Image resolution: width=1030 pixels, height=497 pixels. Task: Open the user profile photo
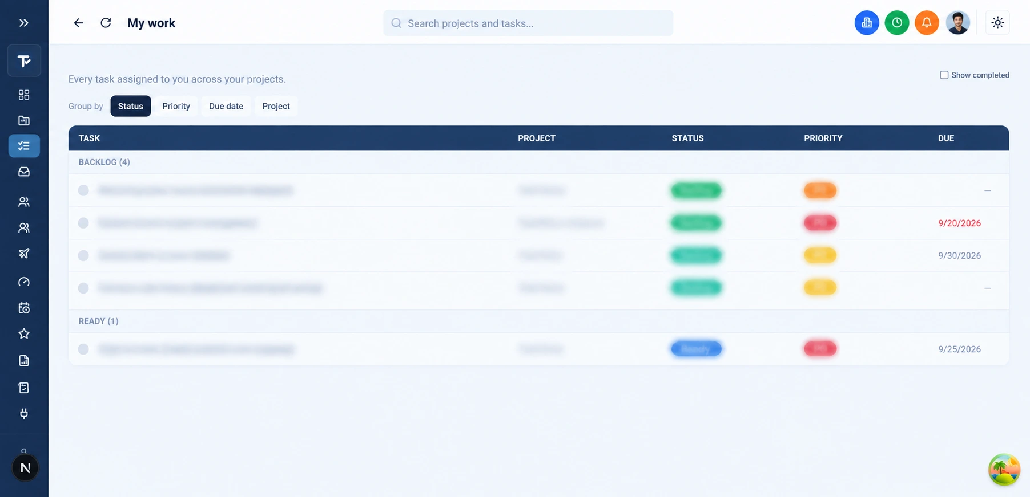pyautogui.click(x=957, y=23)
